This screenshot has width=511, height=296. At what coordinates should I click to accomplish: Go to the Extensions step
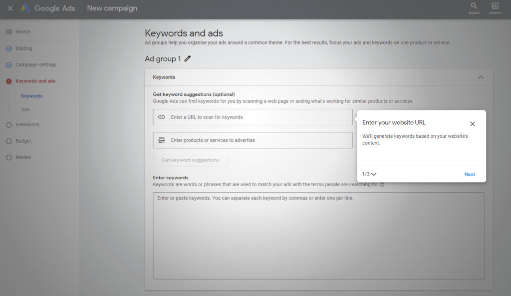[27, 124]
